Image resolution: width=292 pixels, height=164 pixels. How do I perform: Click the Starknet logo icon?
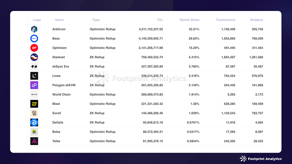click(x=34, y=57)
